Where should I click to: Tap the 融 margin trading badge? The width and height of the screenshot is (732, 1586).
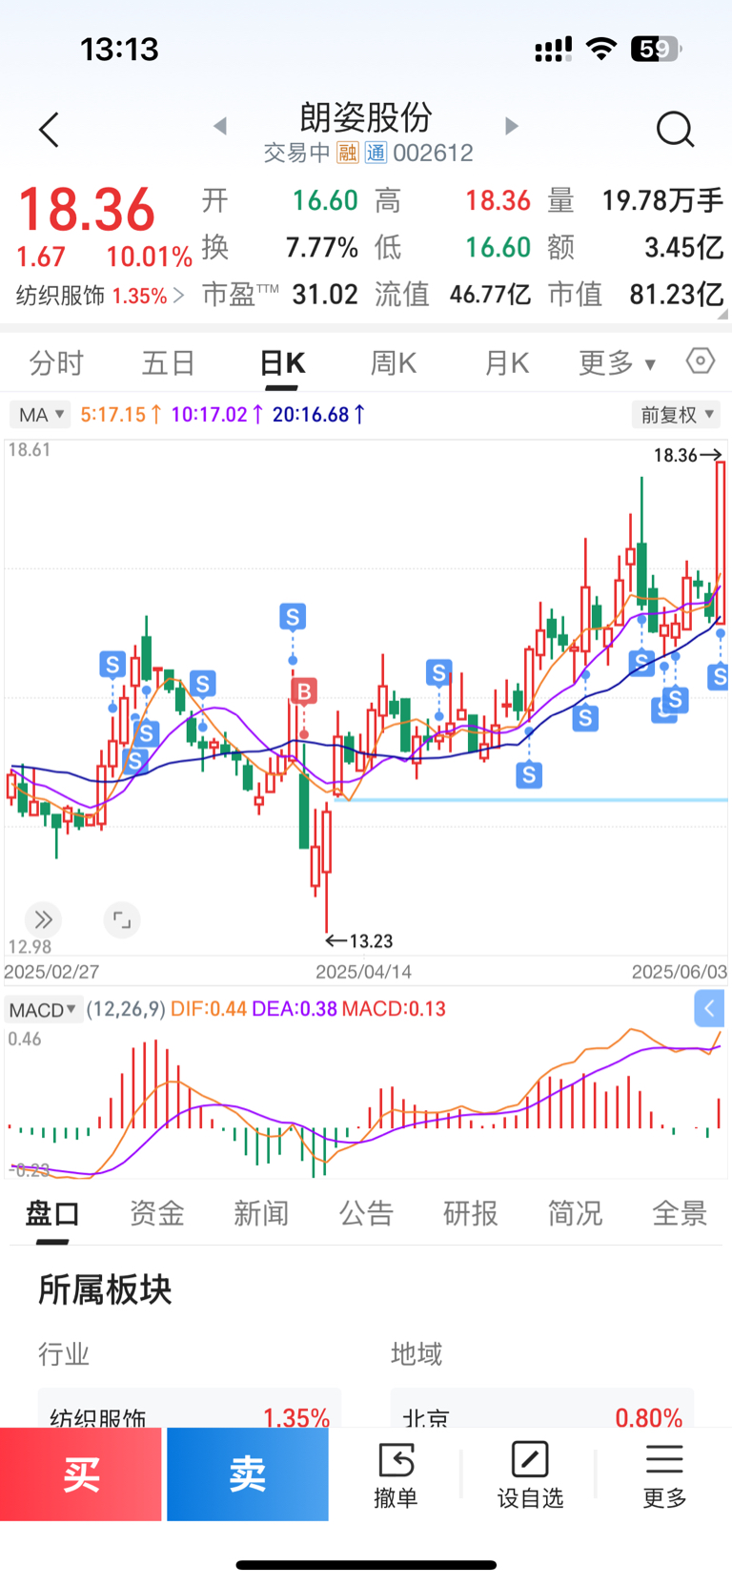348,153
